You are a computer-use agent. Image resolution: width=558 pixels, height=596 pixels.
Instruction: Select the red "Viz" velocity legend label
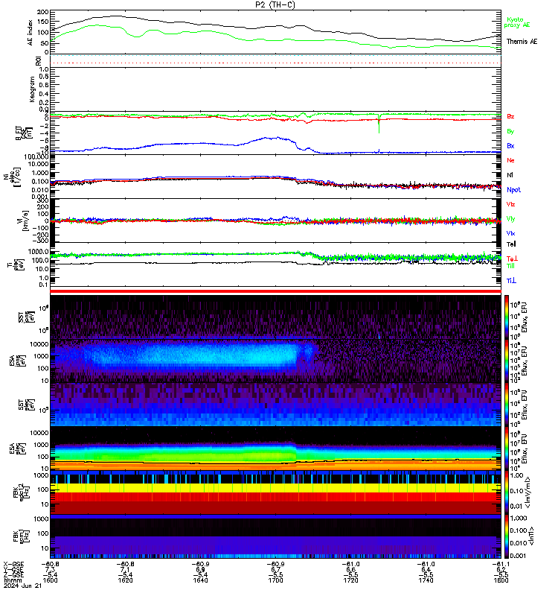510,204
